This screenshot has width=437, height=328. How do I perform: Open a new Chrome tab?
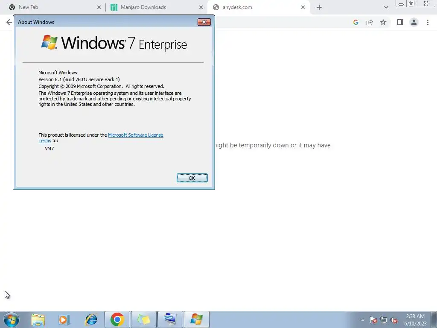click(319, 7)
